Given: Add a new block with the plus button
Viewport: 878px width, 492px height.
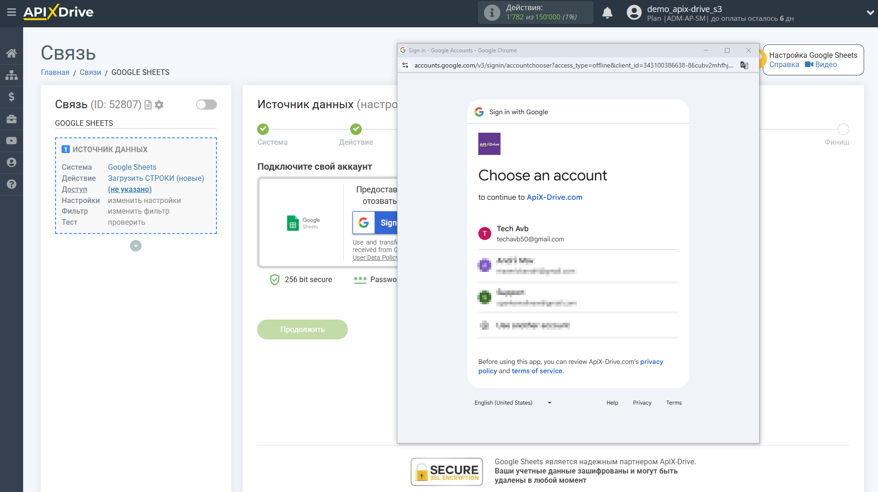Looking at the screenshot, I should (x=136, y=246).
